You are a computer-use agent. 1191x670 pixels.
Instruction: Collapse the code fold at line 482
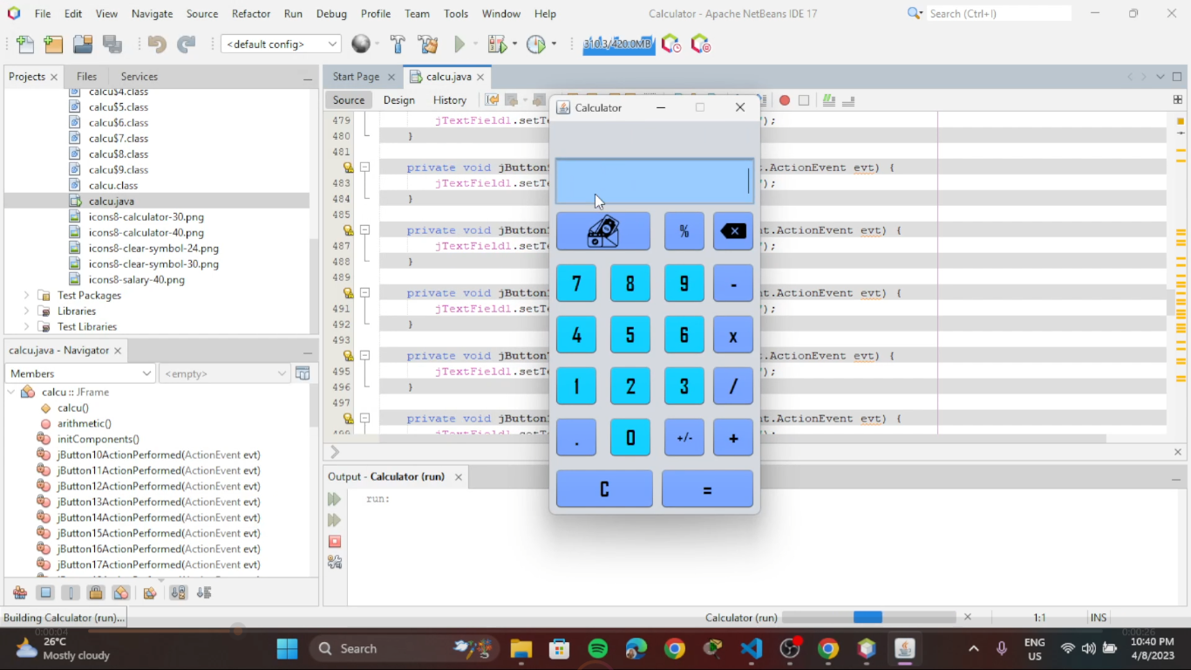click(x=365, y=167)
